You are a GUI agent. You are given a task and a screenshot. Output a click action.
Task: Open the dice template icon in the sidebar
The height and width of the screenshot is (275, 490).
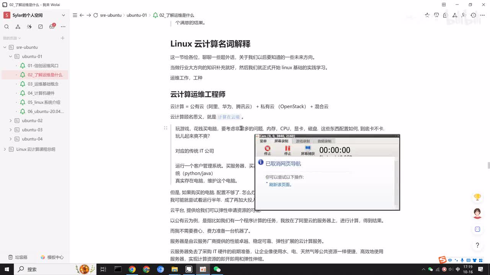point(41,27)
